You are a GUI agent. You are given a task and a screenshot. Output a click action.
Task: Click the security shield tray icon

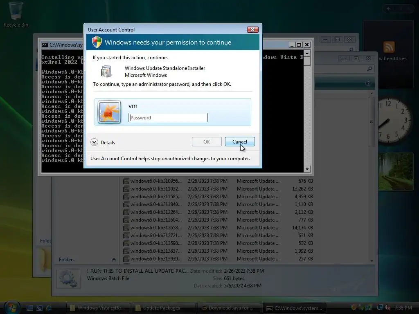point(354,307)
